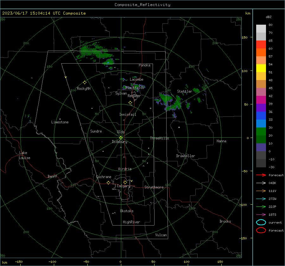Click the Lacombe town label
This screenshot has width=285, height=266.
pos(136,79)
